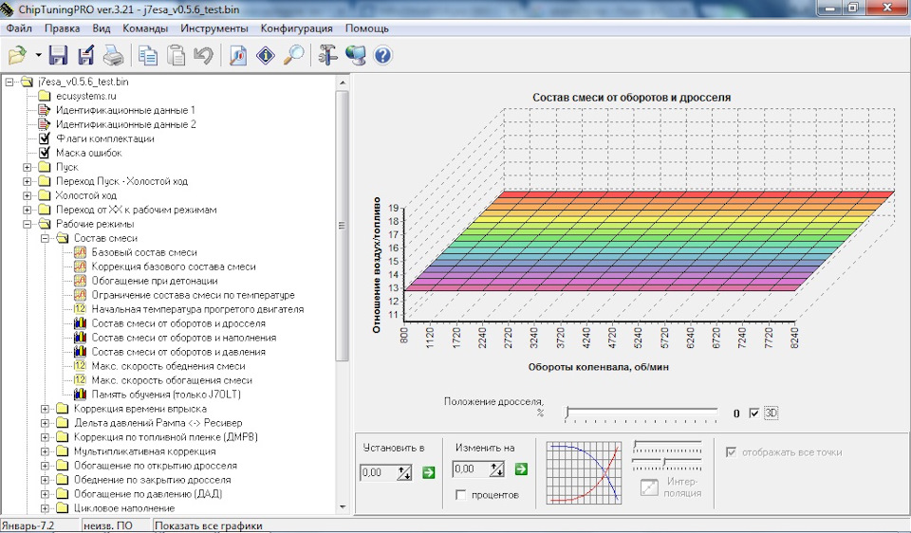Click the Изменить на value input field
Viewport: 911px width, 533px height.
click(x=471, y=469)
